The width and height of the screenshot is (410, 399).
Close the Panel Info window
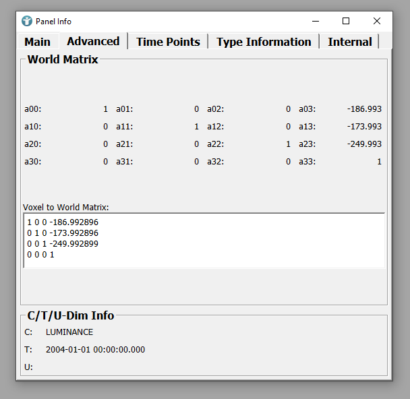377,21
